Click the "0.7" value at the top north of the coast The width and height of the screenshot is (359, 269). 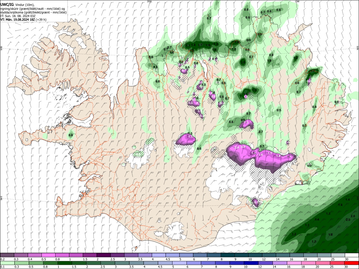point(209,18)
